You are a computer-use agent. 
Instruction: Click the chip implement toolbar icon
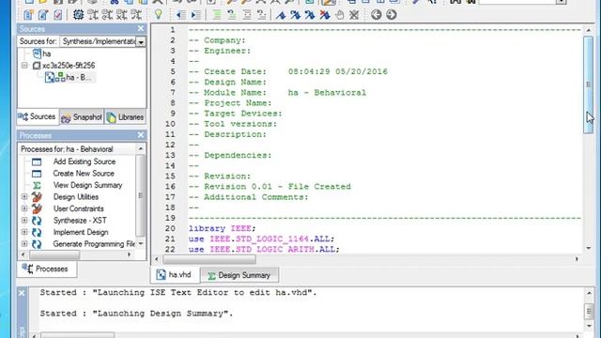(78, 15)
